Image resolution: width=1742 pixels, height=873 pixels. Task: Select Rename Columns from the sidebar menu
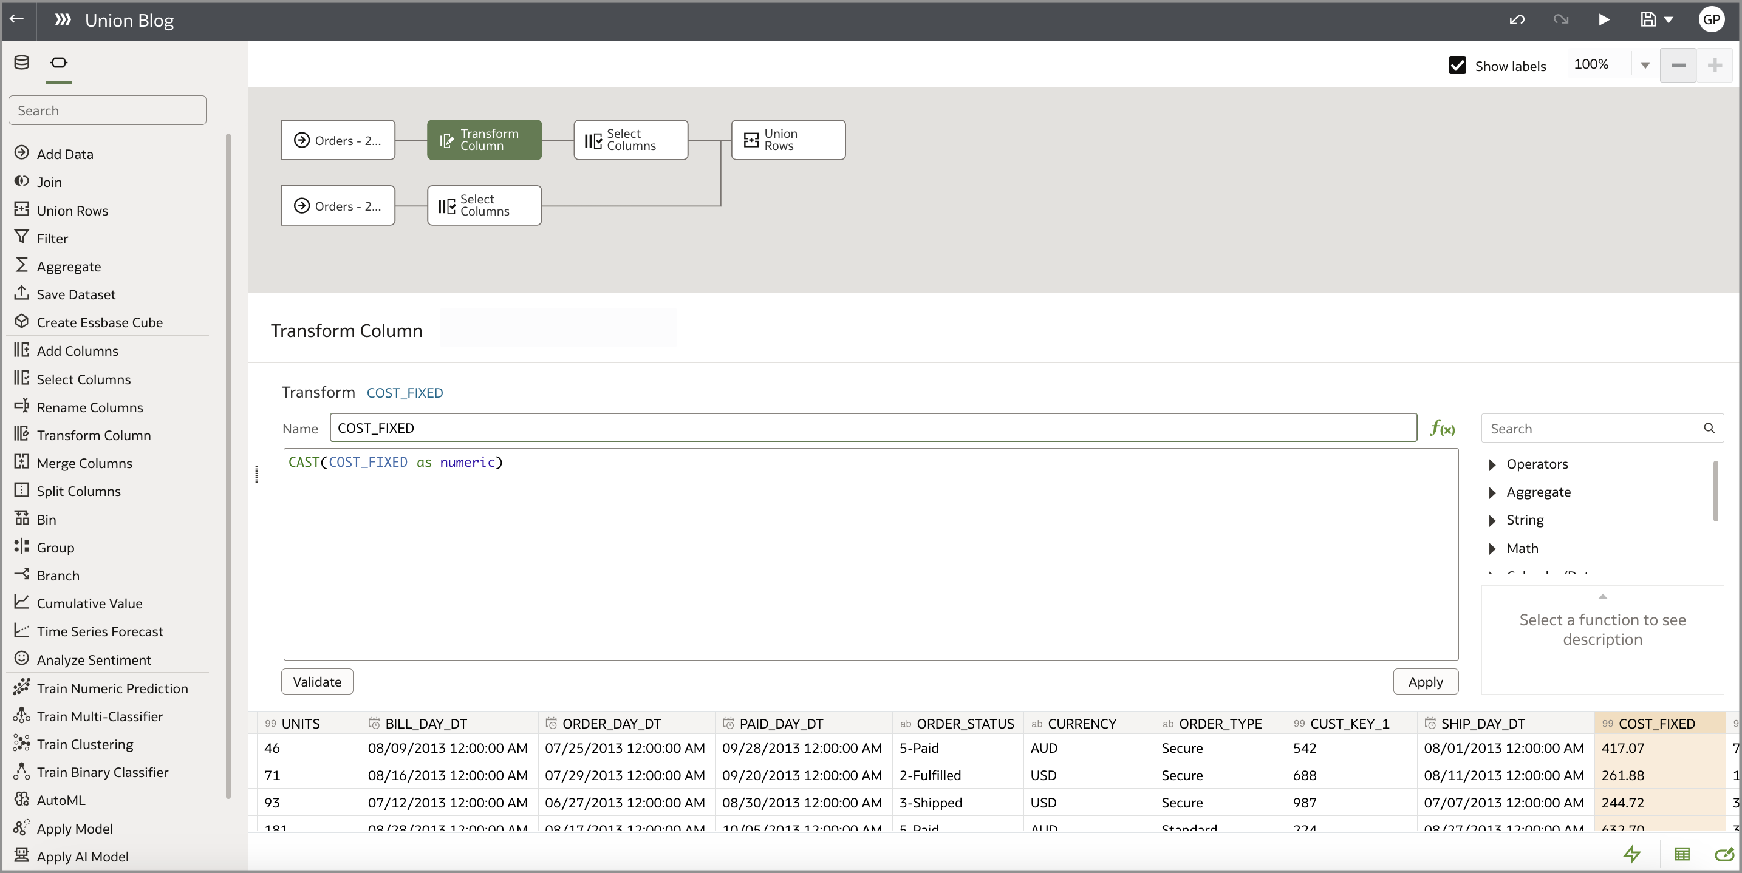point(89,406)
